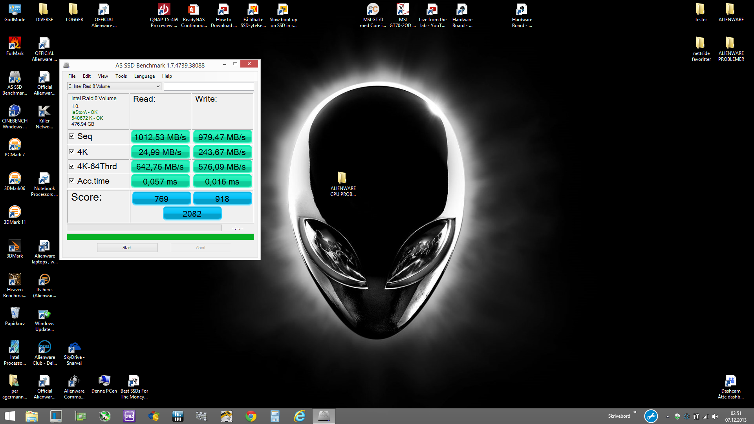This screenshot has height=424, width=754.
Task: Click Seq read result 1012,53 MB/s
Action: [160, 137]
